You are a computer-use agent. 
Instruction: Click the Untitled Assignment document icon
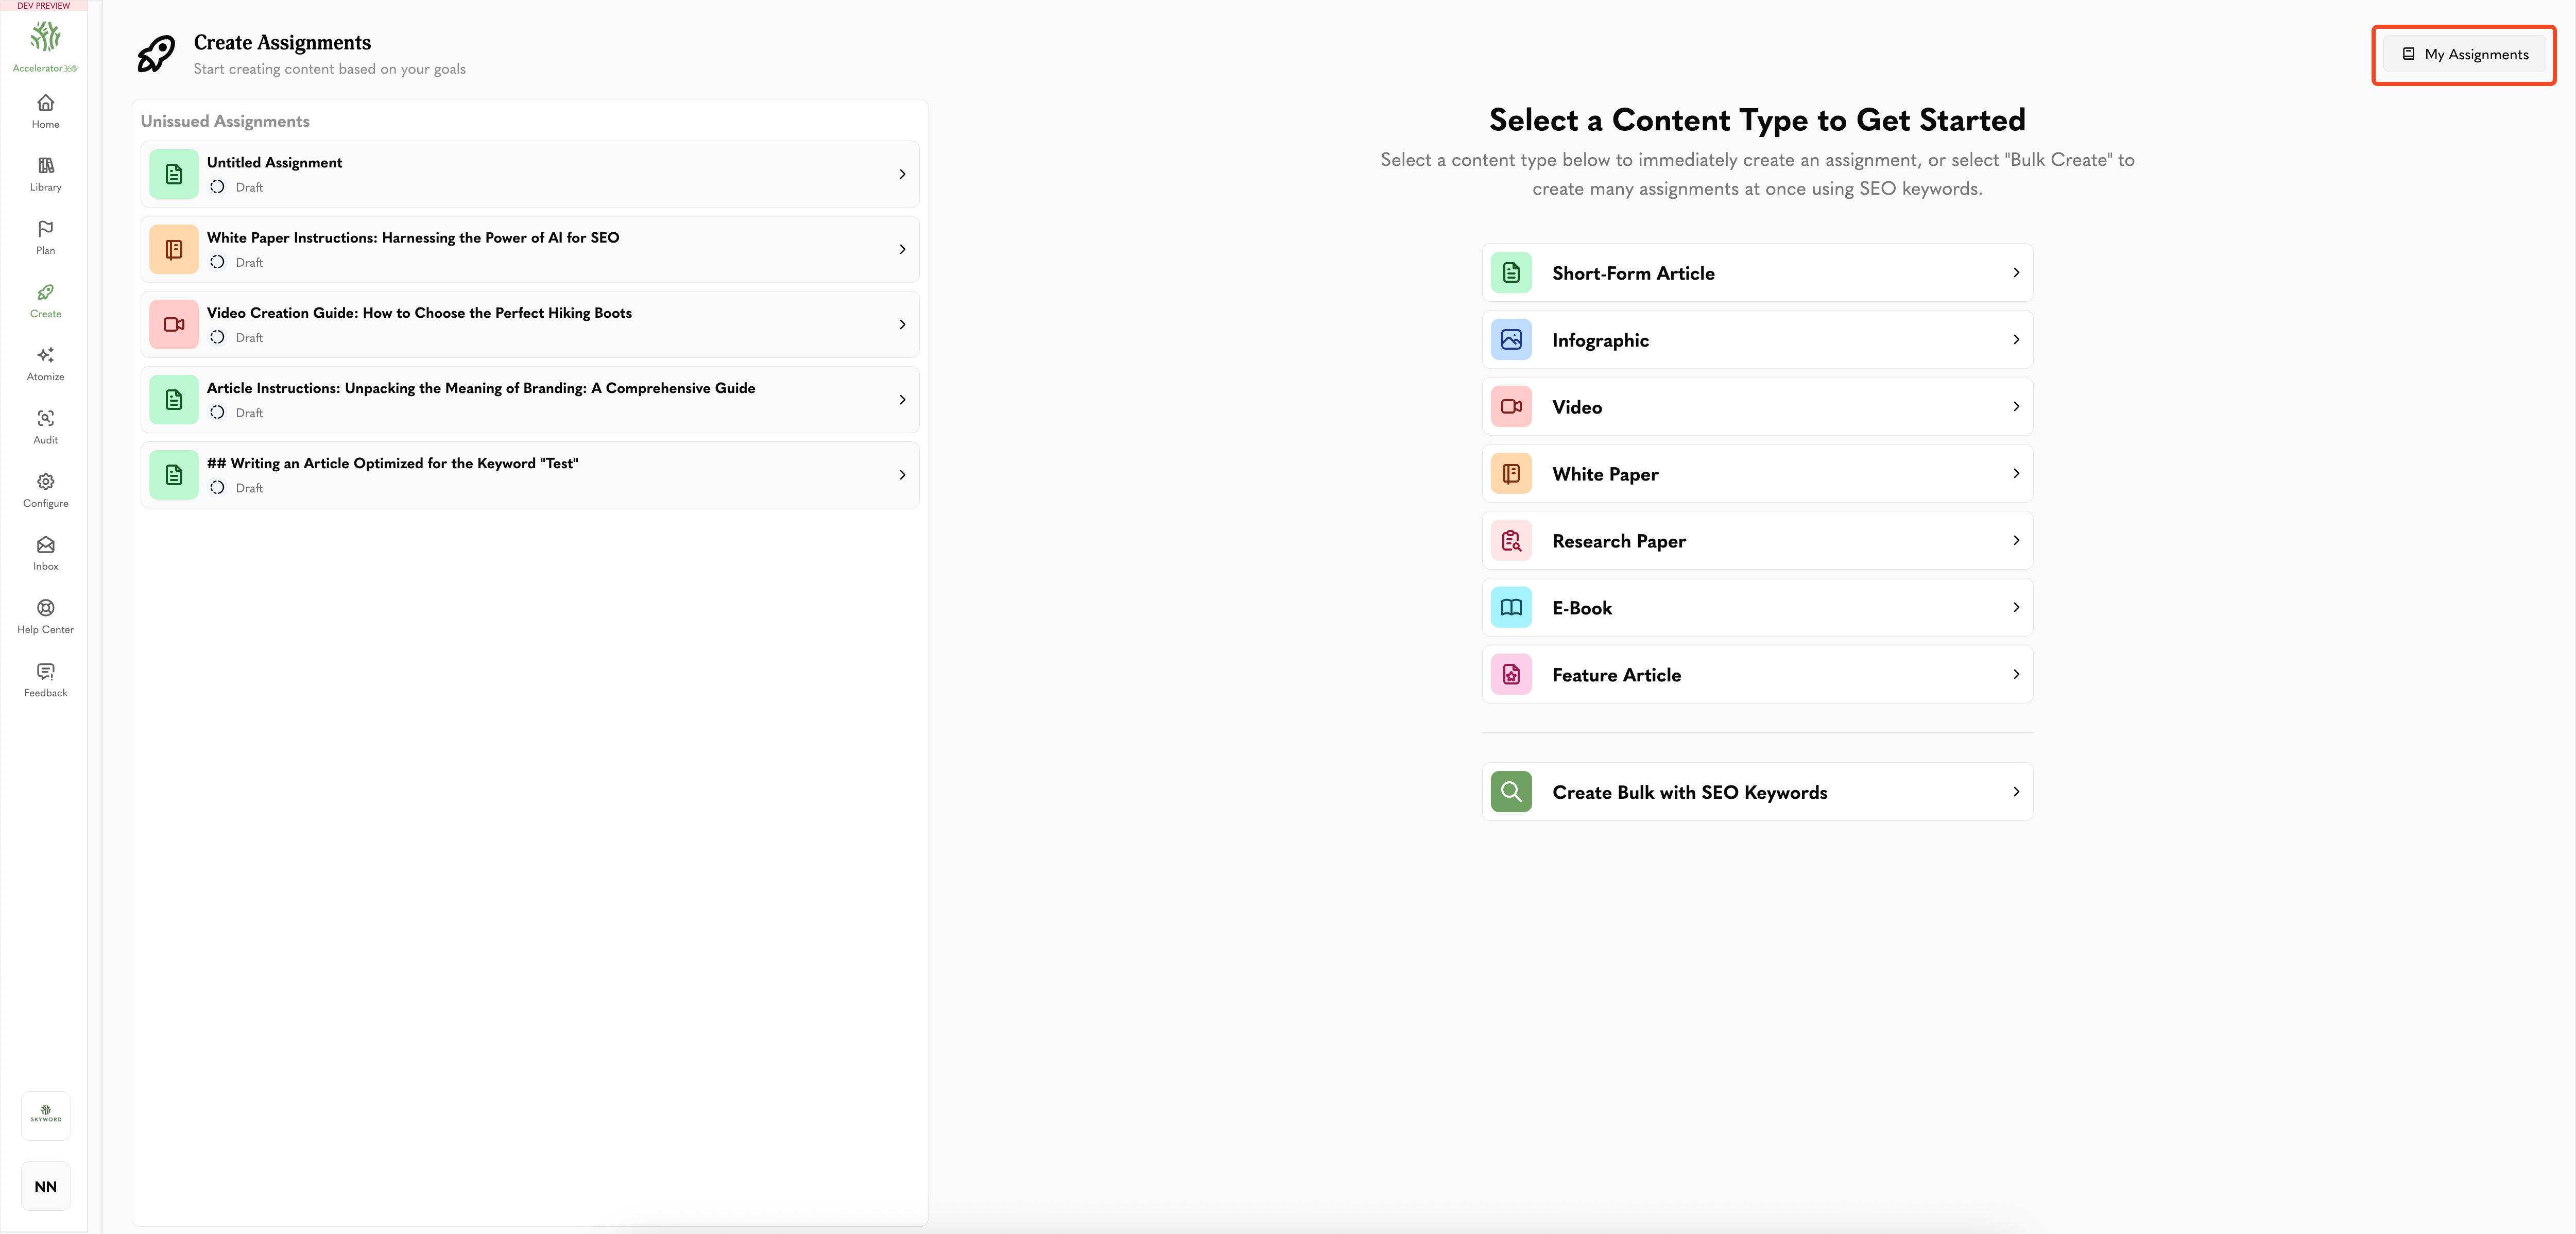coord(174,174)
